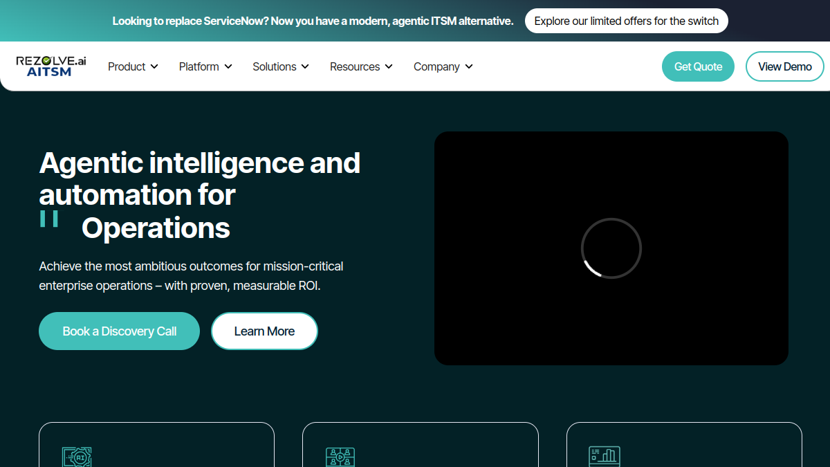The width and height of the screenshot is (830, 467).
Task: Open the dashboard bar chart icon
Action: 605,457
